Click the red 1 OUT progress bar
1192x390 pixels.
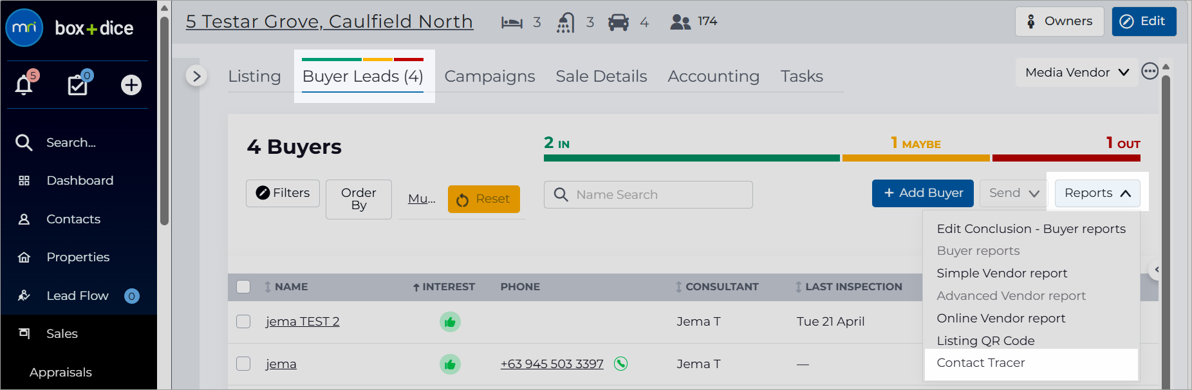1066,158
